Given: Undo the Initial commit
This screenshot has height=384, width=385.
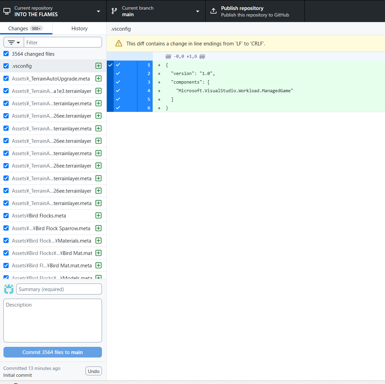Looking at the screenshot, I should click(x=94, y=371).
